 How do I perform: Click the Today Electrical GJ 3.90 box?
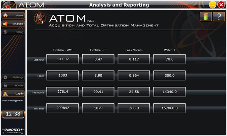[x=98, y=75]
